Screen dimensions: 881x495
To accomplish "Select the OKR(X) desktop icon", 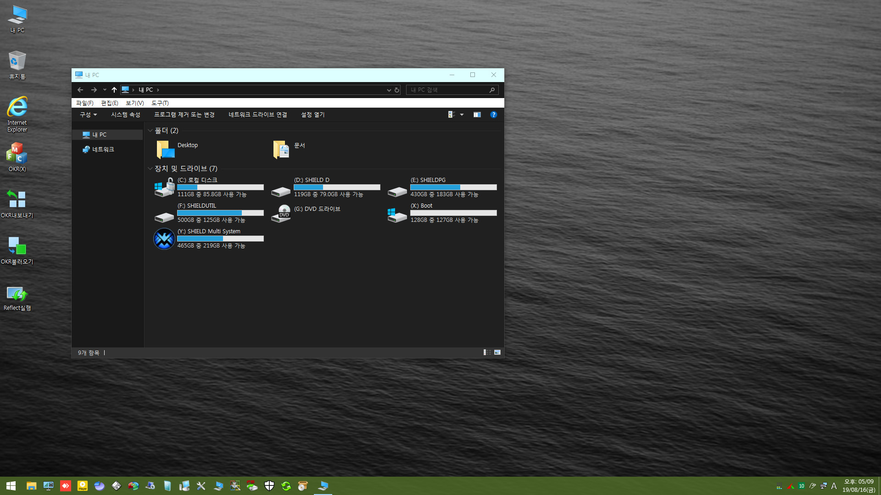I will (17, 157).
